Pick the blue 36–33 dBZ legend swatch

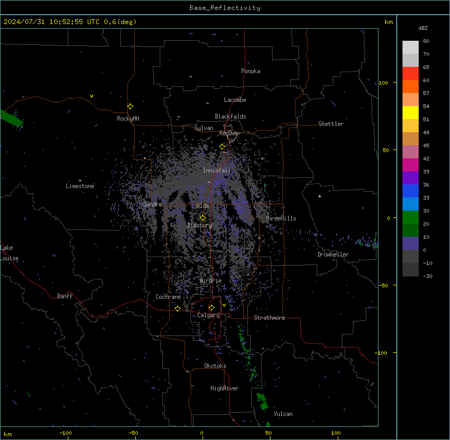[x=410, y=191]
